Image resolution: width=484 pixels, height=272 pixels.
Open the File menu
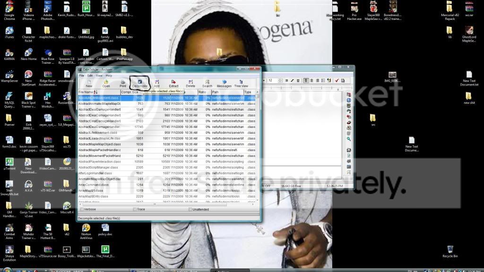click(x=82, y=76)
